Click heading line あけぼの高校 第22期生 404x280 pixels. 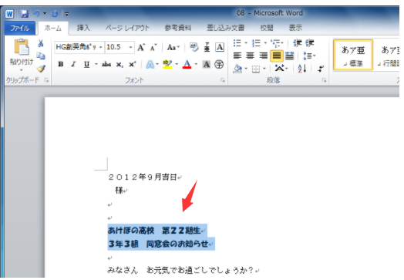tap(154, 230)
